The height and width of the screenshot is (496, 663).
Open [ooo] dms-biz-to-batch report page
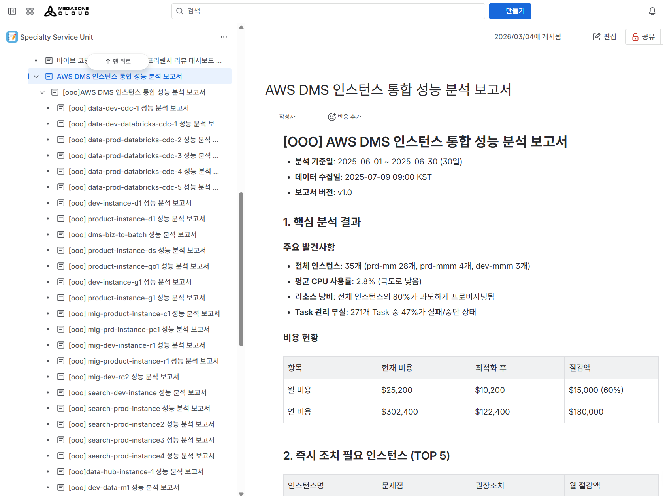tap(132, 234)
